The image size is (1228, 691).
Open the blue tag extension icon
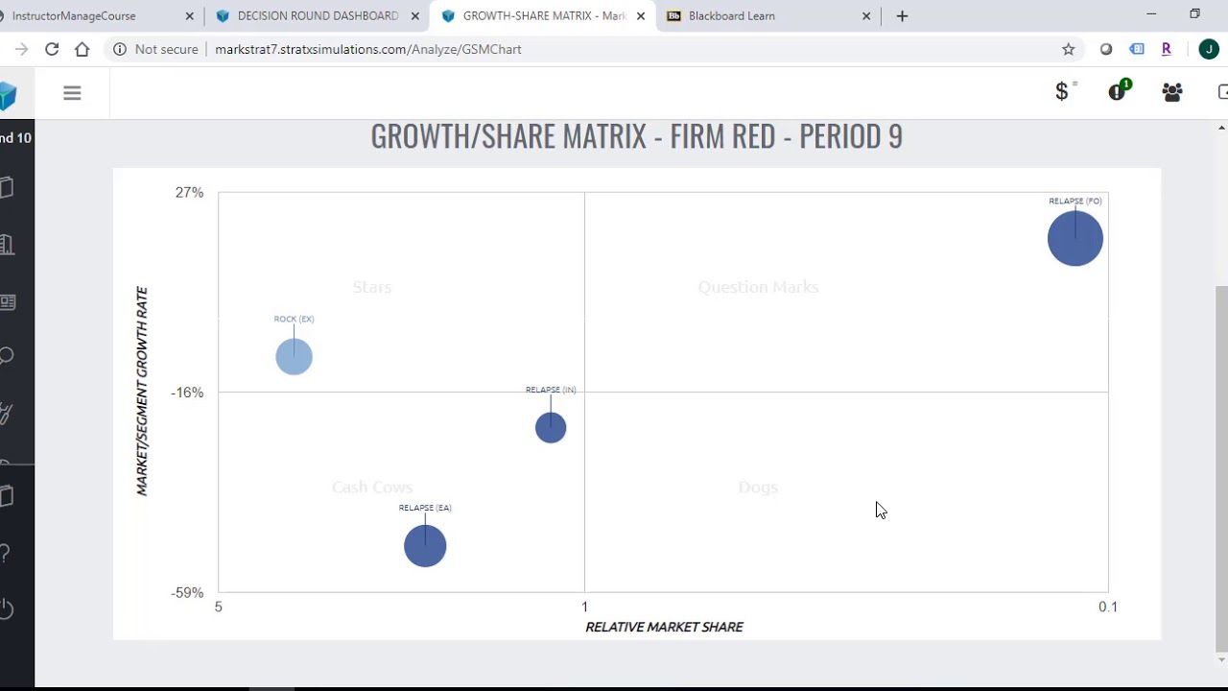tap(1137, 49)
